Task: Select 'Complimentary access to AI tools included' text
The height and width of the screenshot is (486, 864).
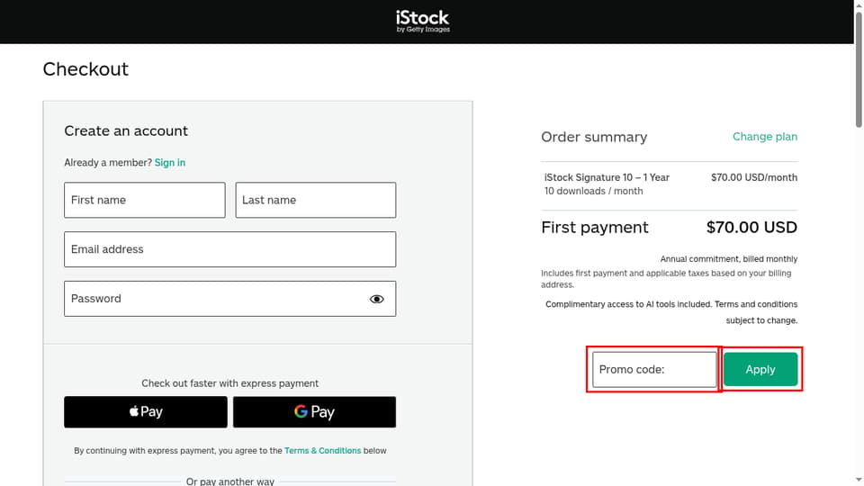Action: click(x=629, y=304)
